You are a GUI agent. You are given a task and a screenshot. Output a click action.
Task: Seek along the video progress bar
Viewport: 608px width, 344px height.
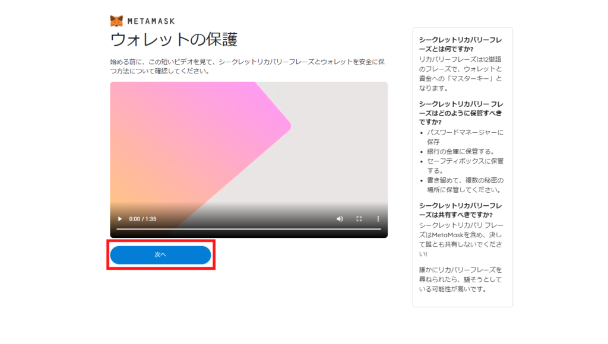click(249, 230)
